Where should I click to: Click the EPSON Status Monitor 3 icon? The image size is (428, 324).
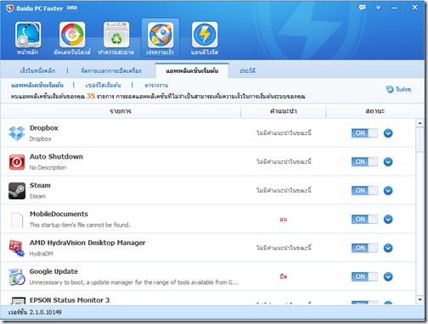(x=18, y=300)
